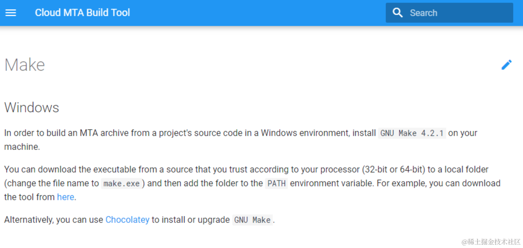Click the Windows section heading

pos(32,108)
